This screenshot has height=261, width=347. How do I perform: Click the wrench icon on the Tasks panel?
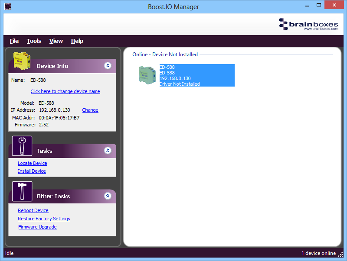[22, 146]
